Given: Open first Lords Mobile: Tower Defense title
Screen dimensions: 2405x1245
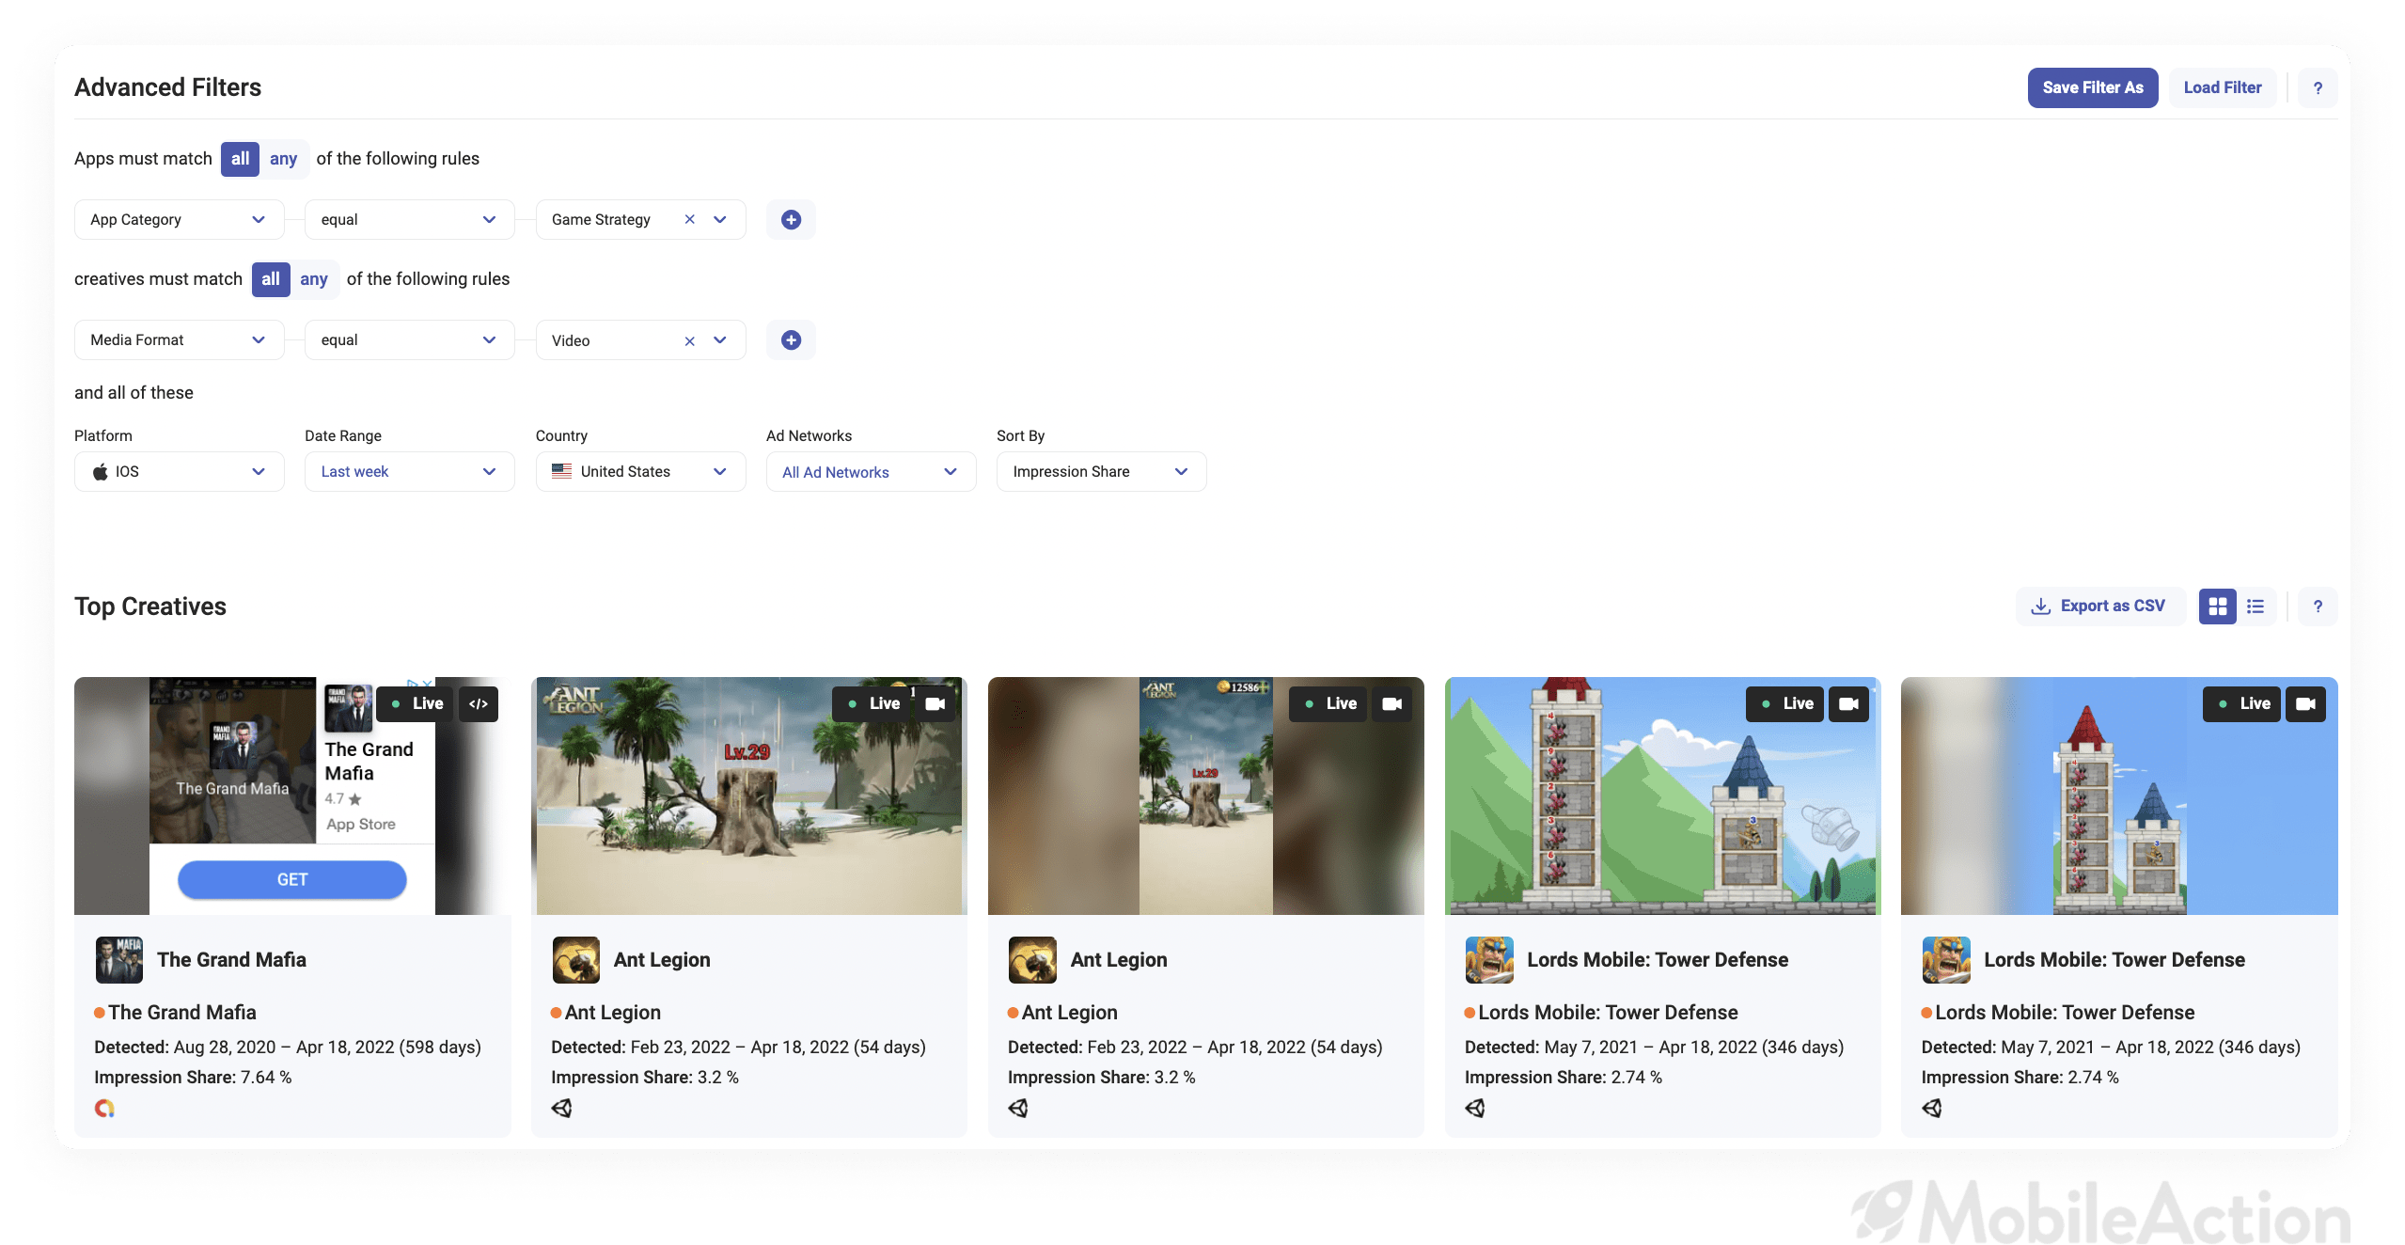Looking at the screenshot, I should click(x=1657, y=959).
